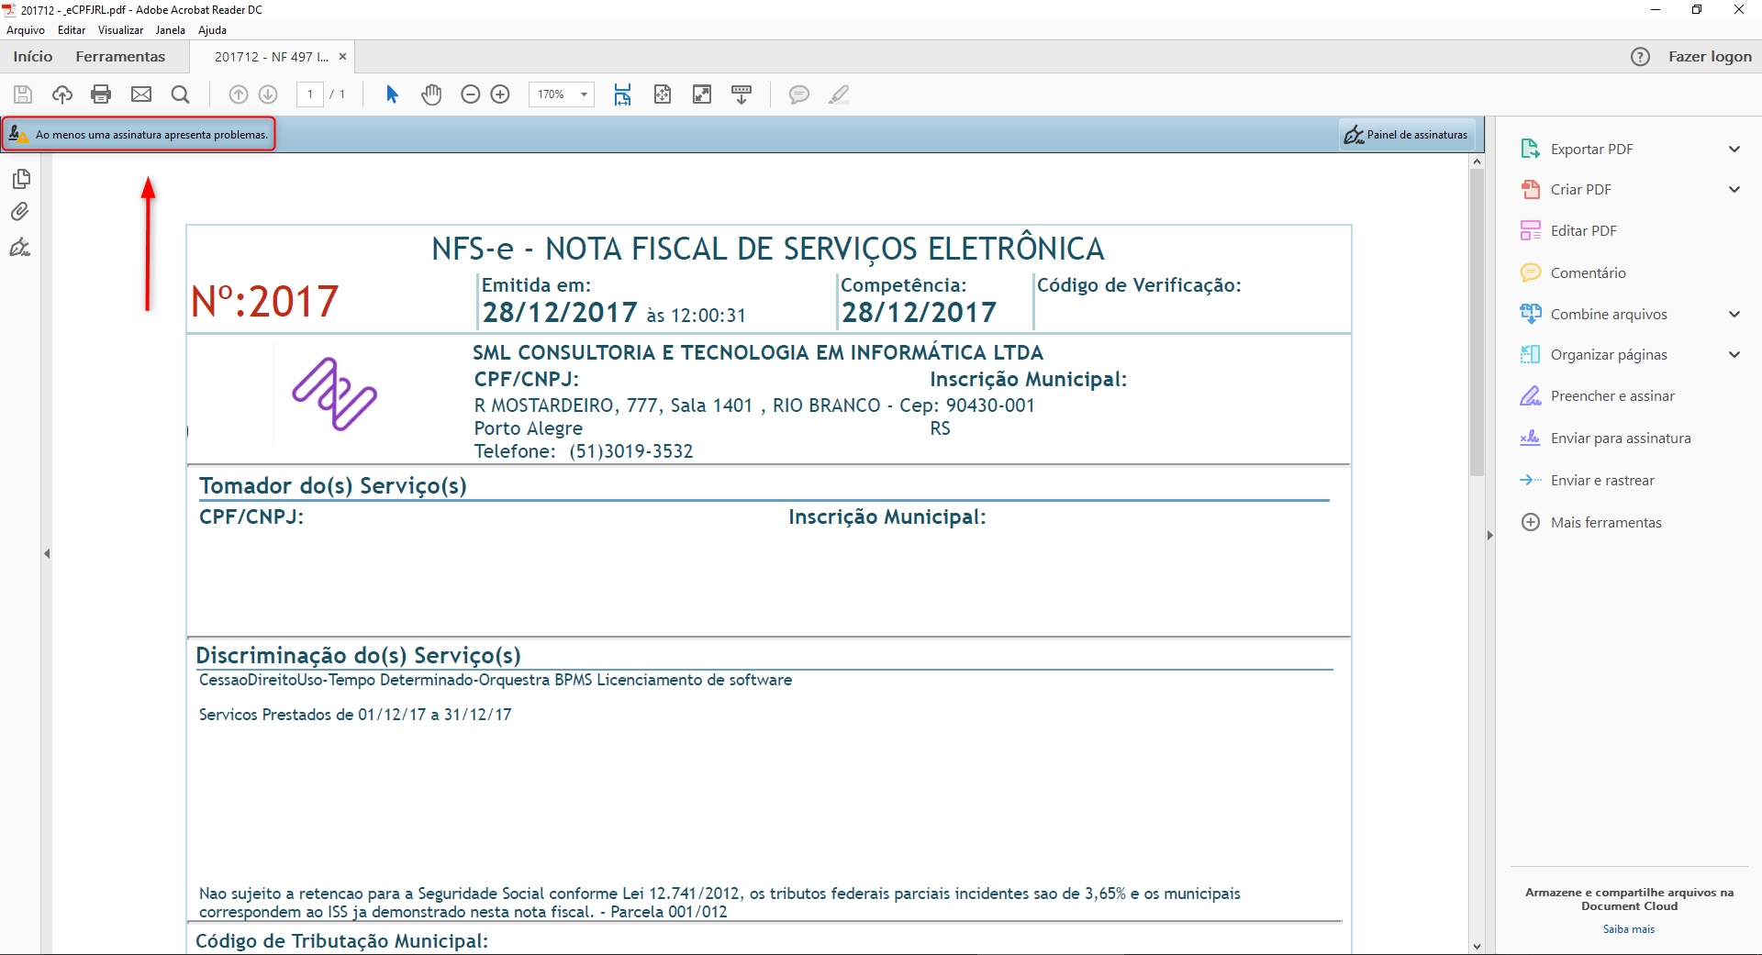Collapse the right tools pane arrow
1762x955 pixels.
pyautogui.click(x=1489, y=535)
